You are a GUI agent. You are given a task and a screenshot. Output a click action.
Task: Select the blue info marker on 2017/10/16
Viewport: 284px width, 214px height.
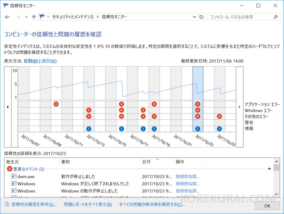121,129
